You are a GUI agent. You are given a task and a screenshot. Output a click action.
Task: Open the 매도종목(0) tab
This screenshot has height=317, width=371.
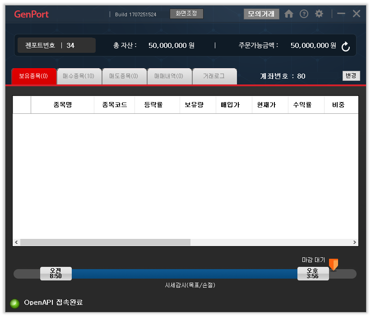click(124, 76)
